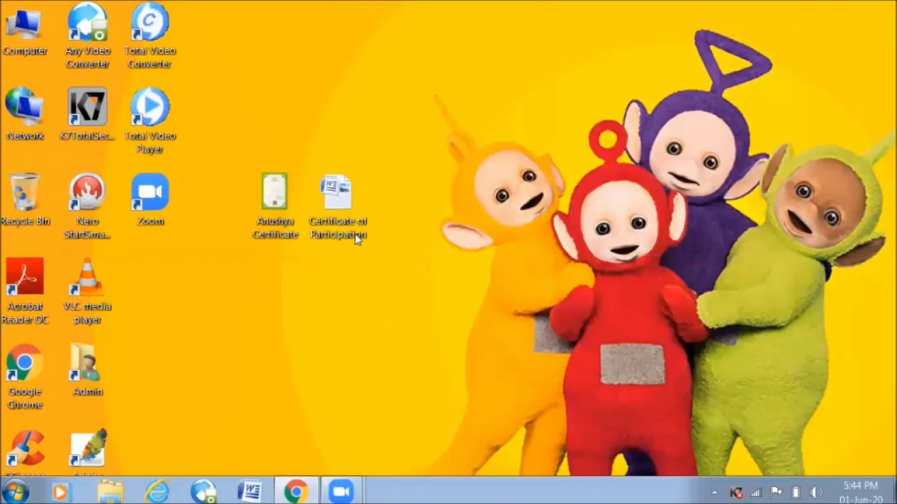Viewport: 897px width, 504px height.
Task: Select the Admin folder shortcut
Action: [87, 370]
